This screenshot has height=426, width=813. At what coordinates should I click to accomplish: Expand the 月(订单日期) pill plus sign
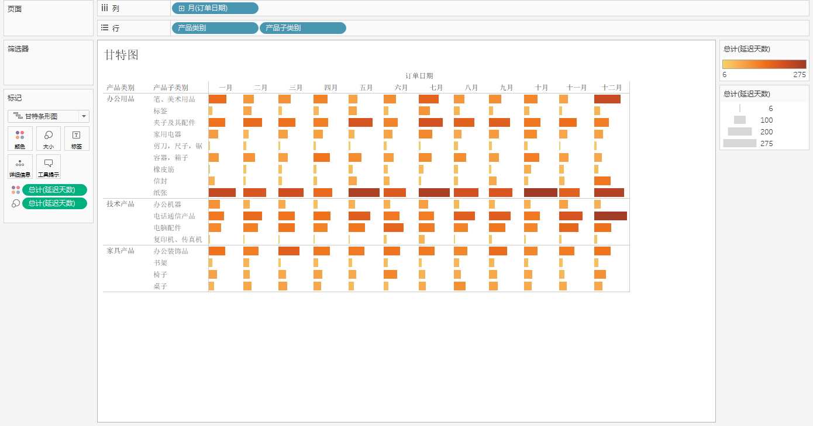[181, 8]
